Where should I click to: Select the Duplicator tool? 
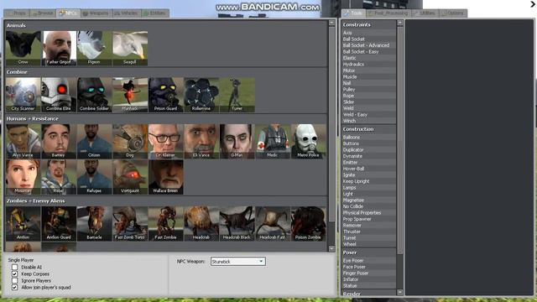[369, 149]
